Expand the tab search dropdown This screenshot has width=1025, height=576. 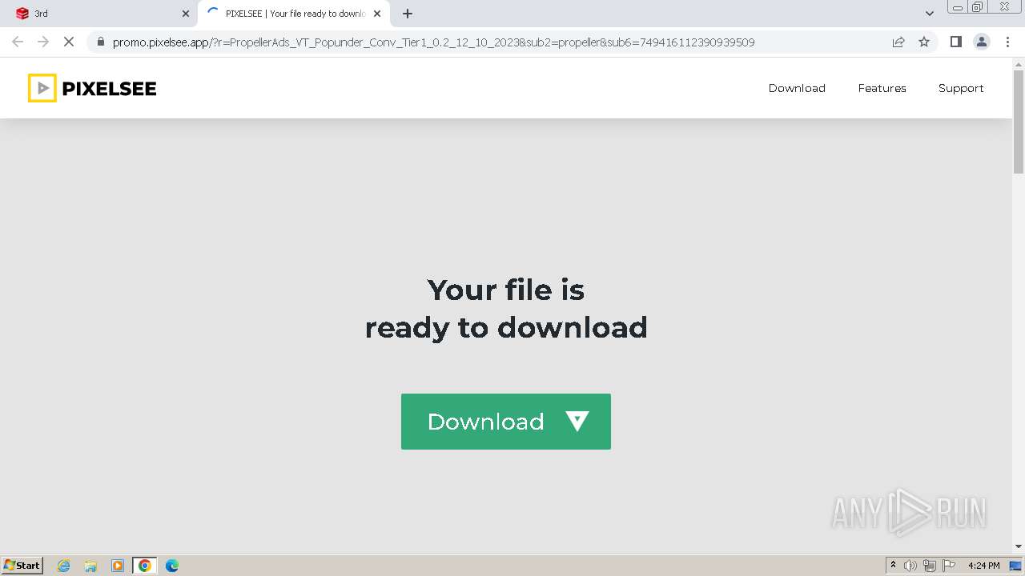point(930,14)
